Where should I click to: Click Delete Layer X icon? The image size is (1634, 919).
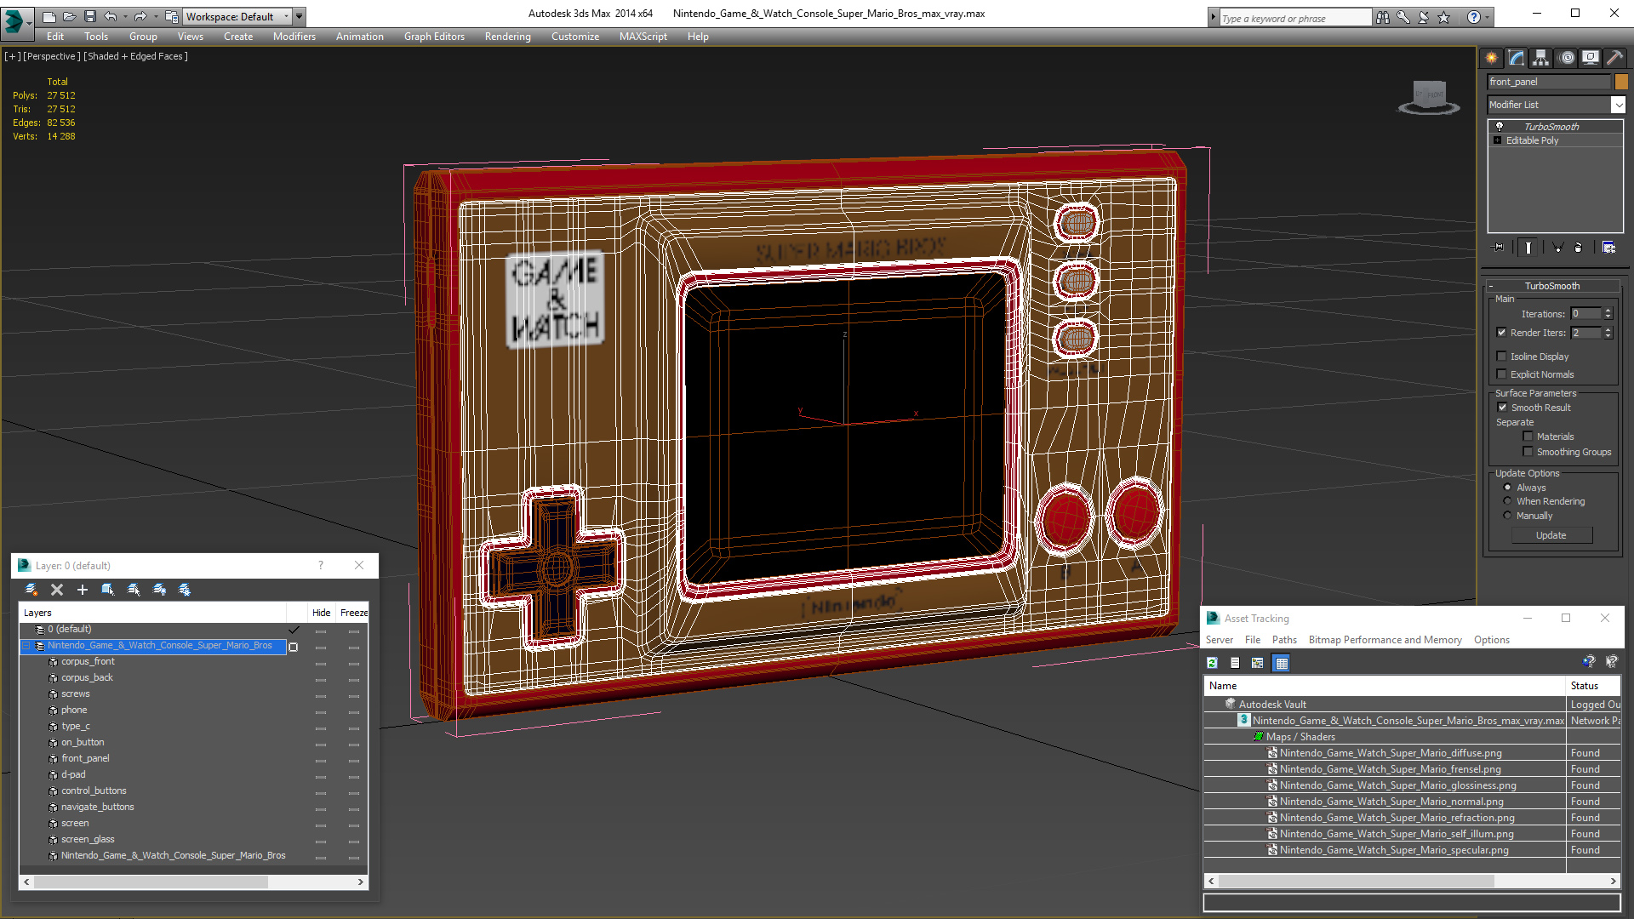pyautogui.click(x=57, y=590)
